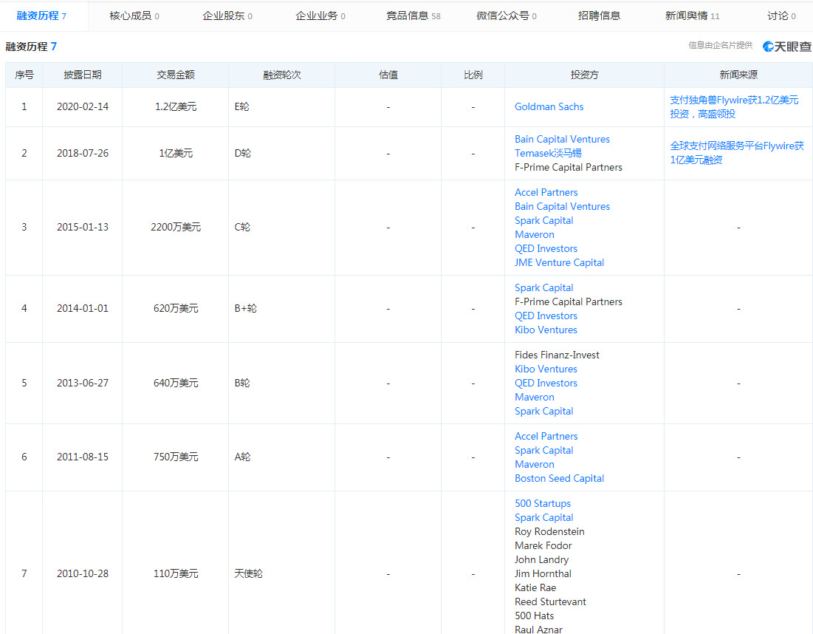Viewport: 813px width, 634px height.
Task: Click Bain Capital Ventures in D轮 row
Action: tap(562, 139)
